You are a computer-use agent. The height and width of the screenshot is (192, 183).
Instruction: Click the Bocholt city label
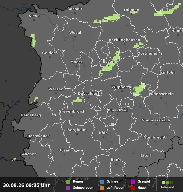coord(75,9)
